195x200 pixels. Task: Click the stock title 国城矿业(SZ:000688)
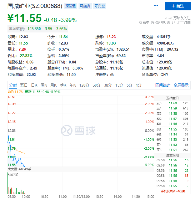point(35,6)
